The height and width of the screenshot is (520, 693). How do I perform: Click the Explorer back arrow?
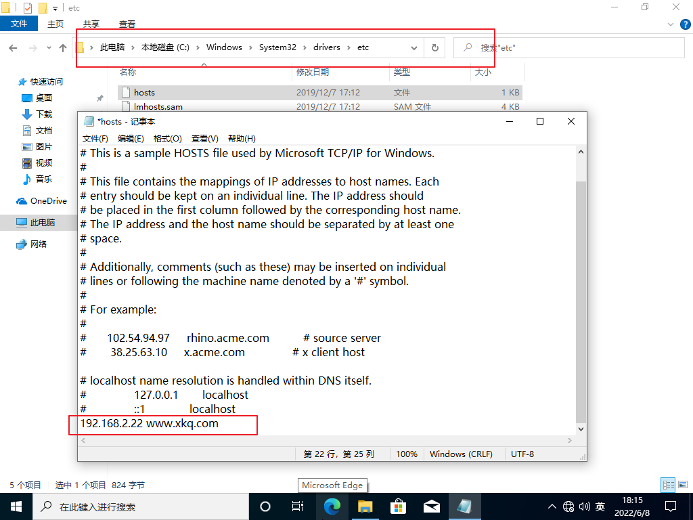click(x=13, y=48)
